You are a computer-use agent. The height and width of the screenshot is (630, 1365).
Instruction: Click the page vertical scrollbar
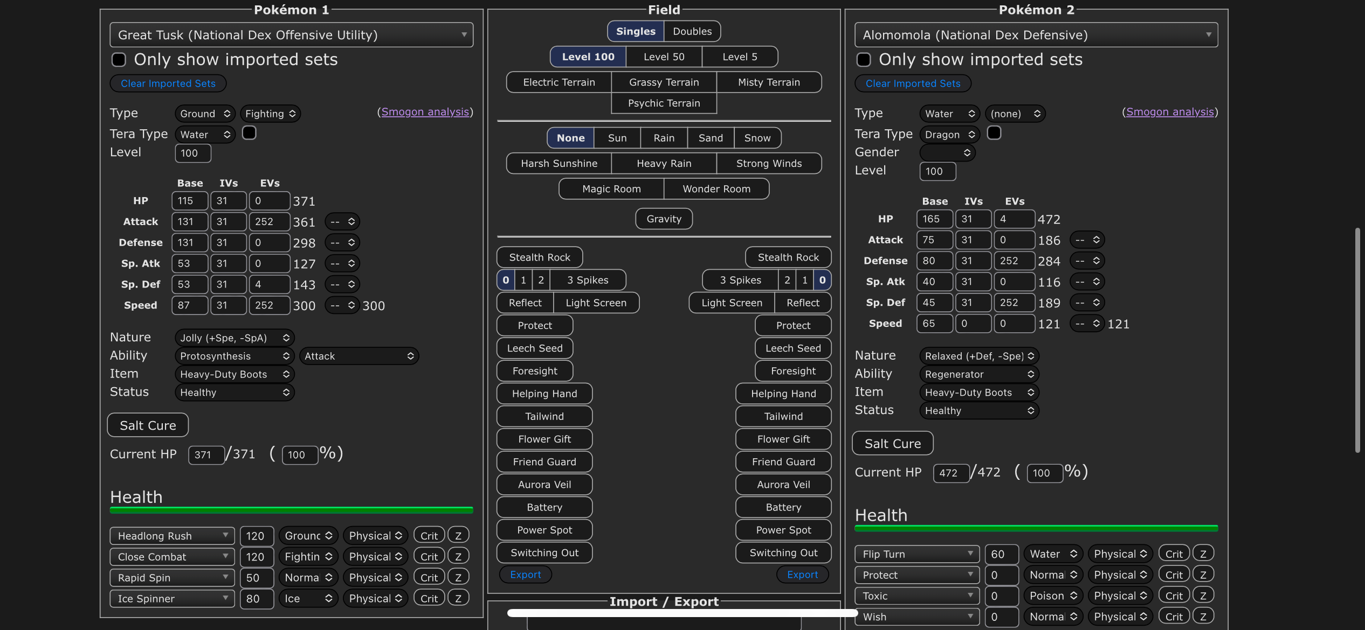click(1357, 340)
